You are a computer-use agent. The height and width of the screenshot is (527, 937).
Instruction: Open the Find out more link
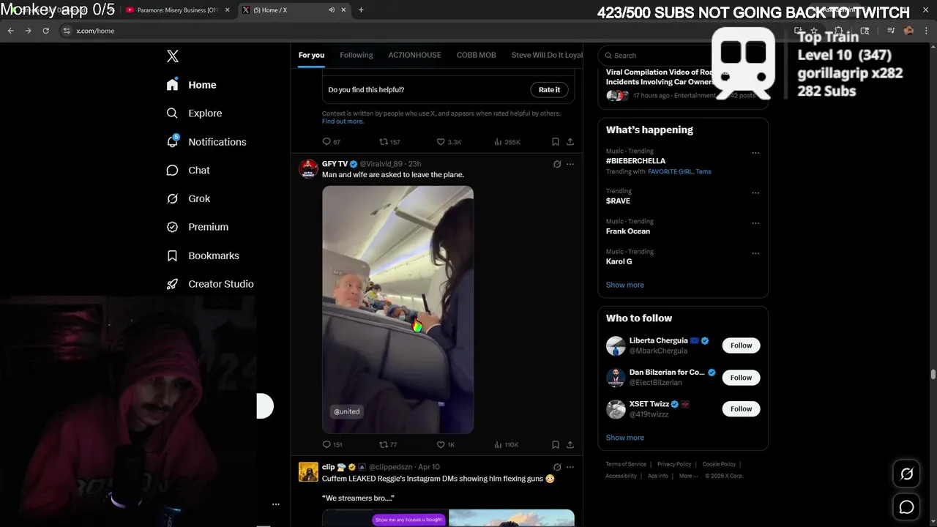pyautogui.click(x=343, y=122)
